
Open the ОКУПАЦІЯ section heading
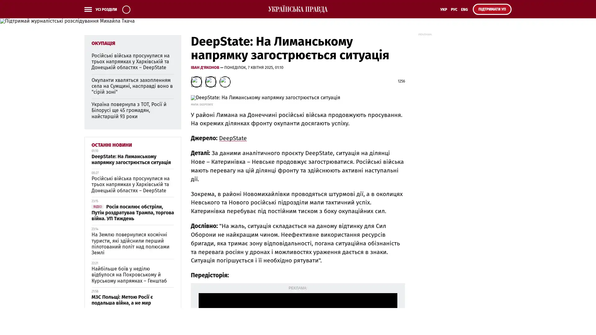point(103,43)
